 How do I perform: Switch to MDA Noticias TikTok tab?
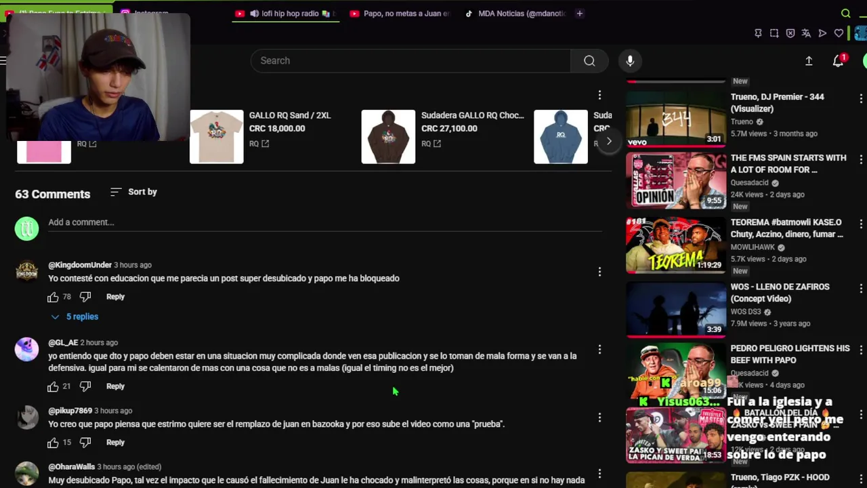tap(515, 14)
